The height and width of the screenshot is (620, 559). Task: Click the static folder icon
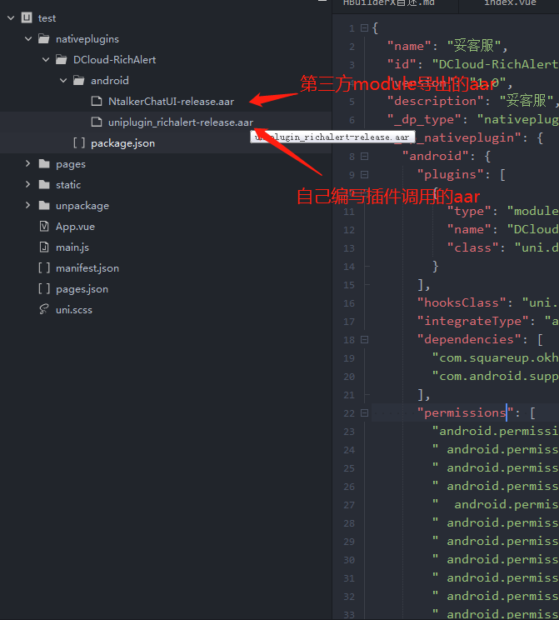(44, 185)
